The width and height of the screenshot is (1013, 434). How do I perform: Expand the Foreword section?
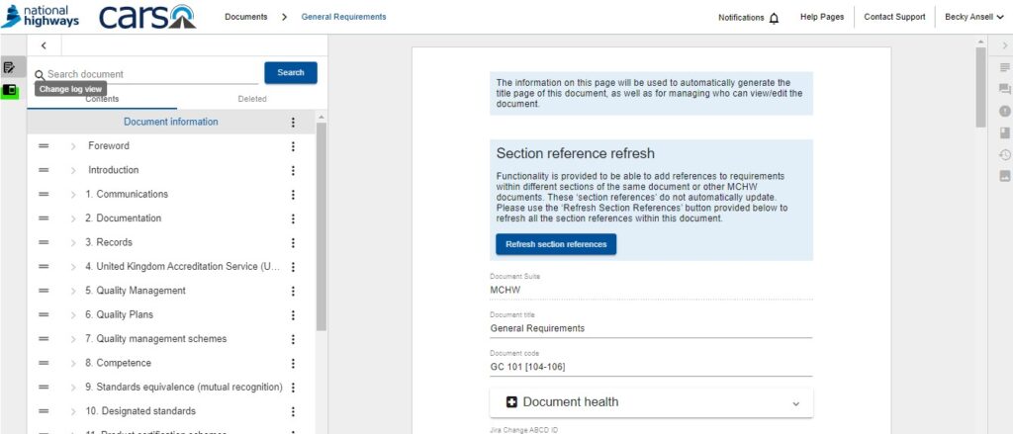[73, 146]
